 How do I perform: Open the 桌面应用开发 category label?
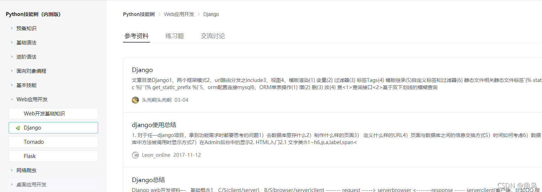pos(31,185)
